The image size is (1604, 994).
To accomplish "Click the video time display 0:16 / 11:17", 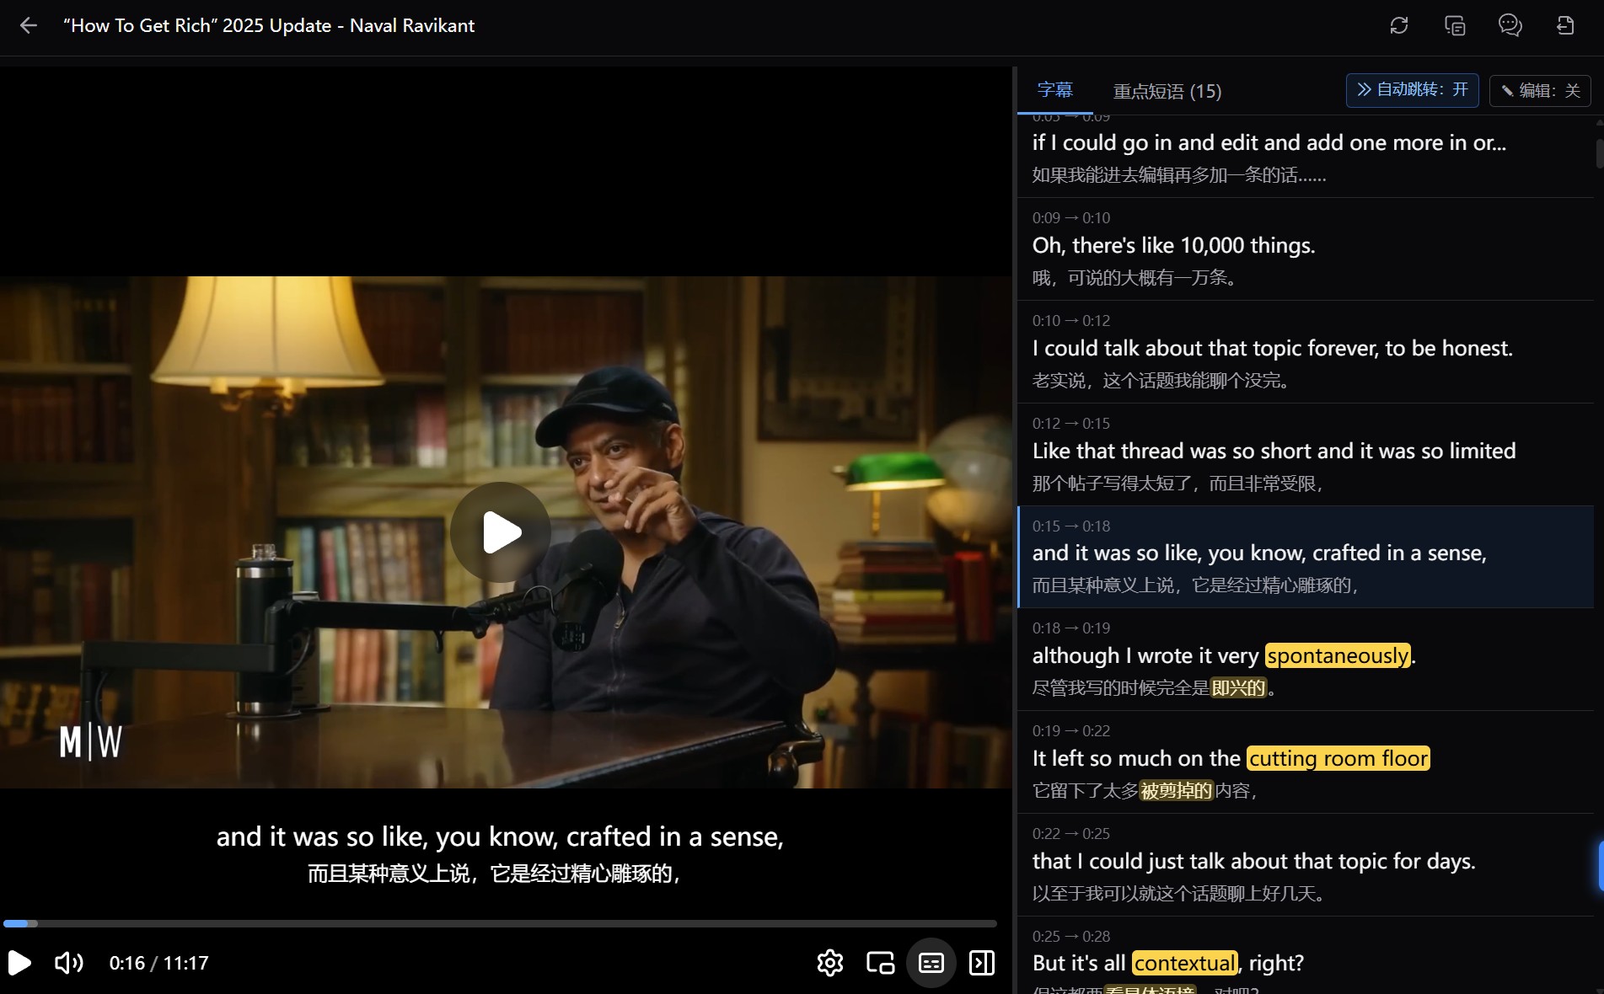I will tap(159, 963).
